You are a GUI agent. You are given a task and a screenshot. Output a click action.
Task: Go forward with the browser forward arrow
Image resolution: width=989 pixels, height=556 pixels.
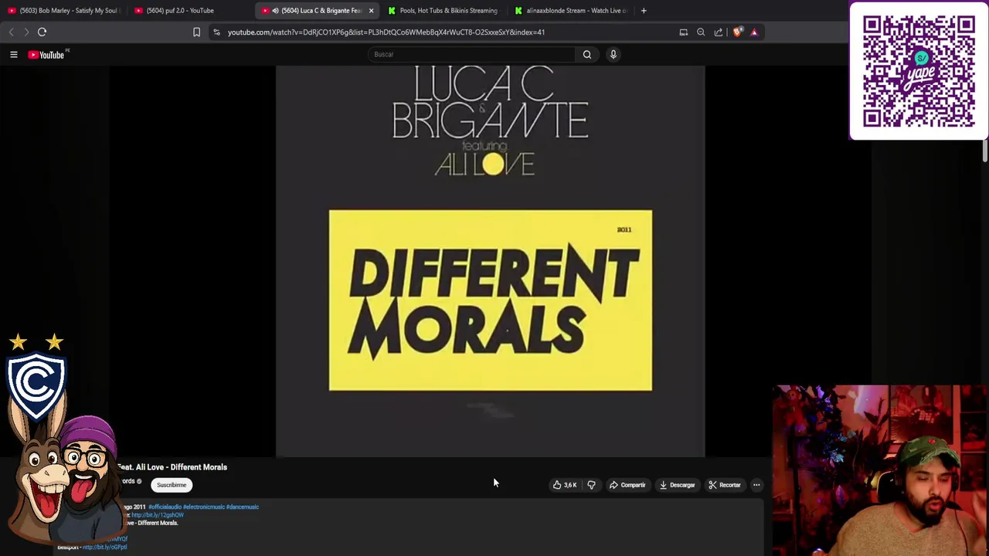coord(25,32)
